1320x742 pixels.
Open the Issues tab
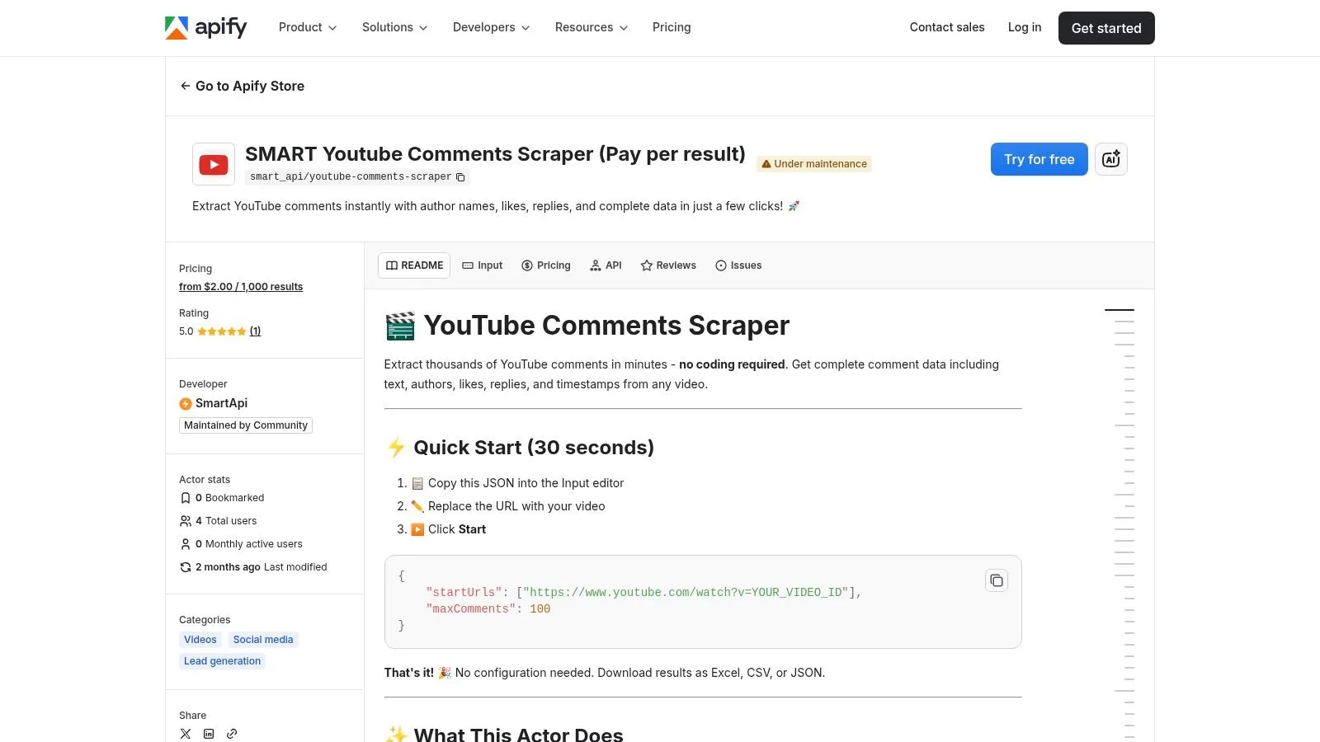point(738,265)
